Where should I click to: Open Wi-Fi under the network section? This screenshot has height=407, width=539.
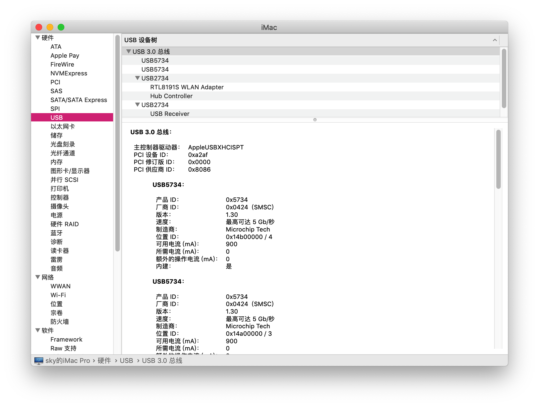coord(58,295)
